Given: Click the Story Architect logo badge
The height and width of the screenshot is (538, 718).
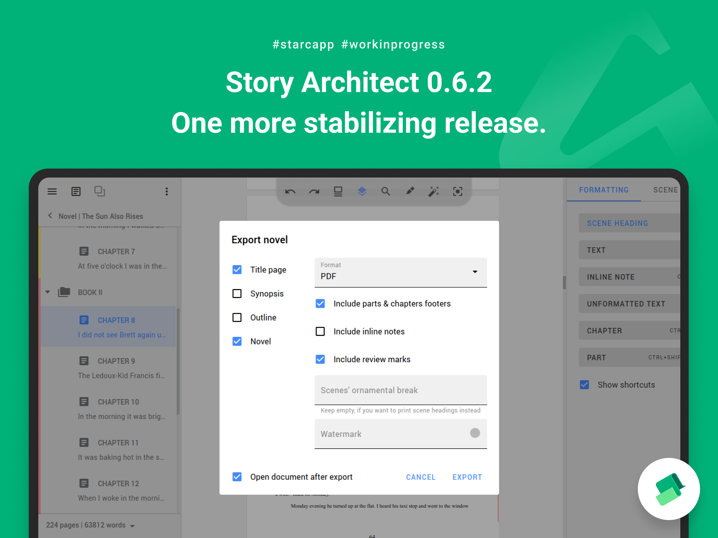Looking at the screenshot, I should pos(669,489).
